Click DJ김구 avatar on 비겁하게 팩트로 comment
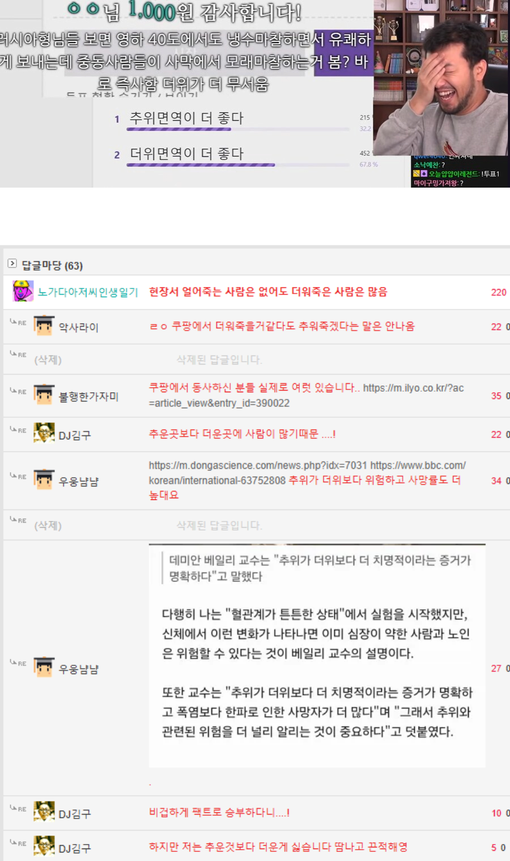 click(44, 812)
